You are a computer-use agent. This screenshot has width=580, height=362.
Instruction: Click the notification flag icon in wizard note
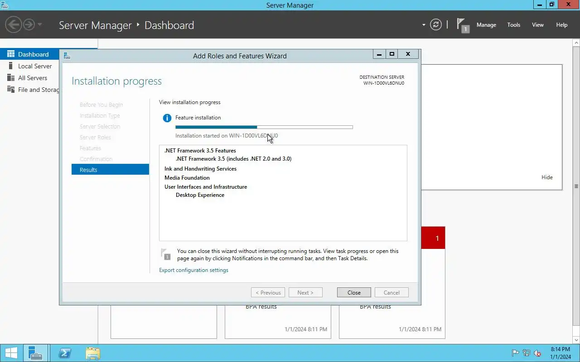point(166,254)
